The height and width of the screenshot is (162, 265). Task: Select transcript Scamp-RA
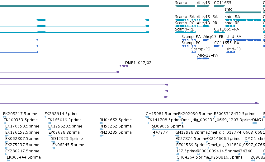[185, 17]
